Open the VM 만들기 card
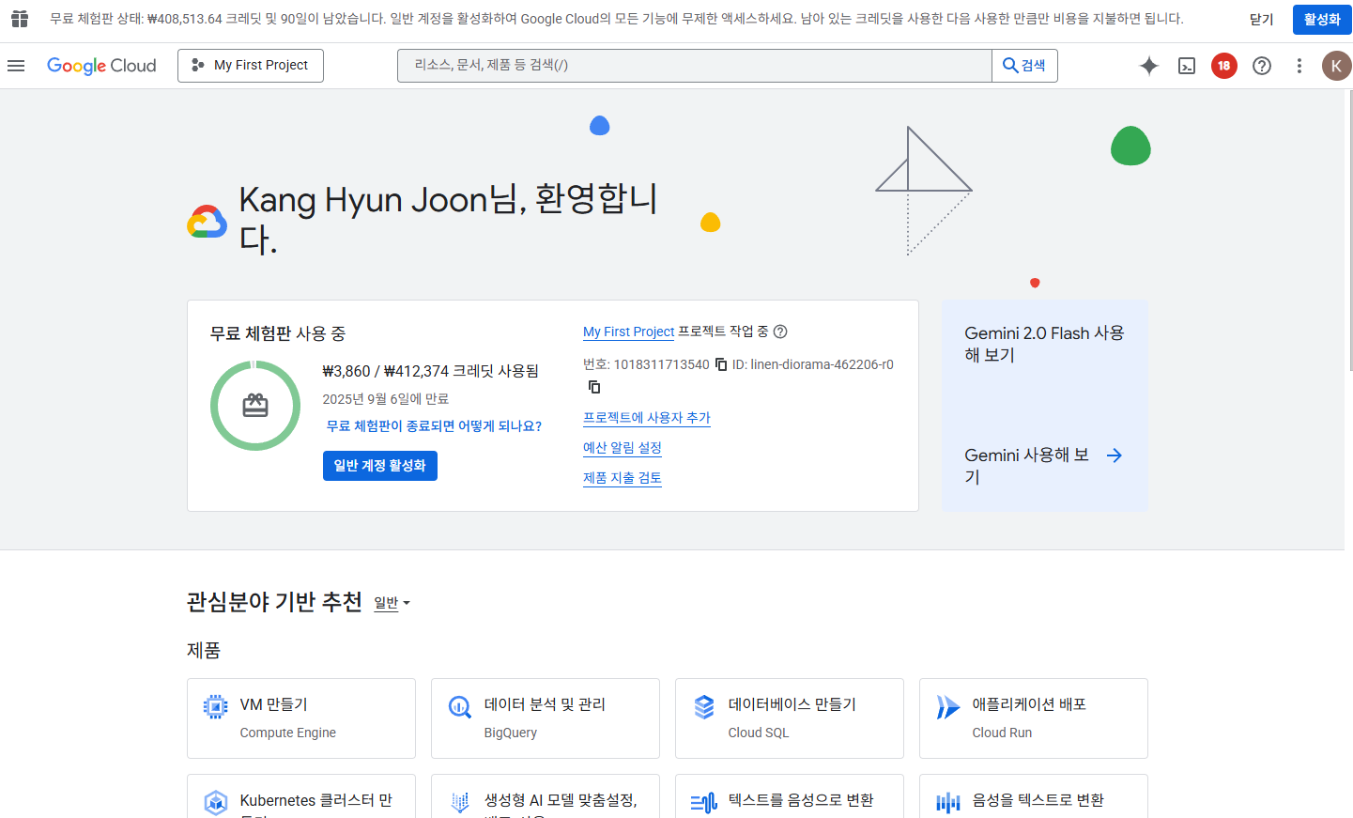Viewport: 1353px width, 818px height. [x=301, y=718]
